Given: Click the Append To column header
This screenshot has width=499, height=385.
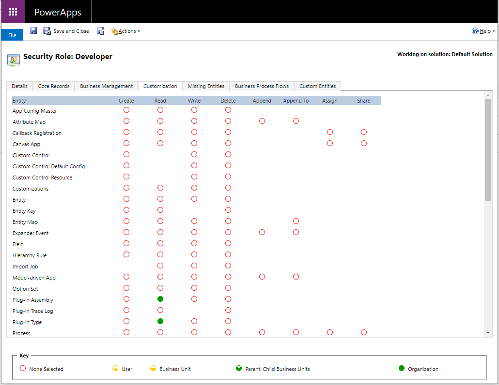Looking at the screenshot, I should point(296,101).
